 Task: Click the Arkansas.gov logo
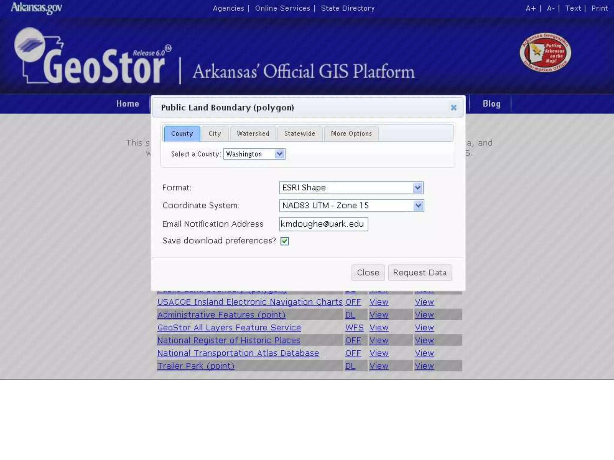pyautogui.click(x=36, y=8)
